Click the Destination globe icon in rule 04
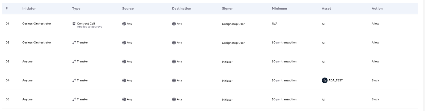This screenshot has width=425, height=111. [x=174, y=81]
